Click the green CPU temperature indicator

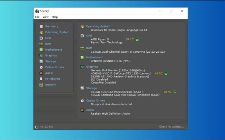137,39
